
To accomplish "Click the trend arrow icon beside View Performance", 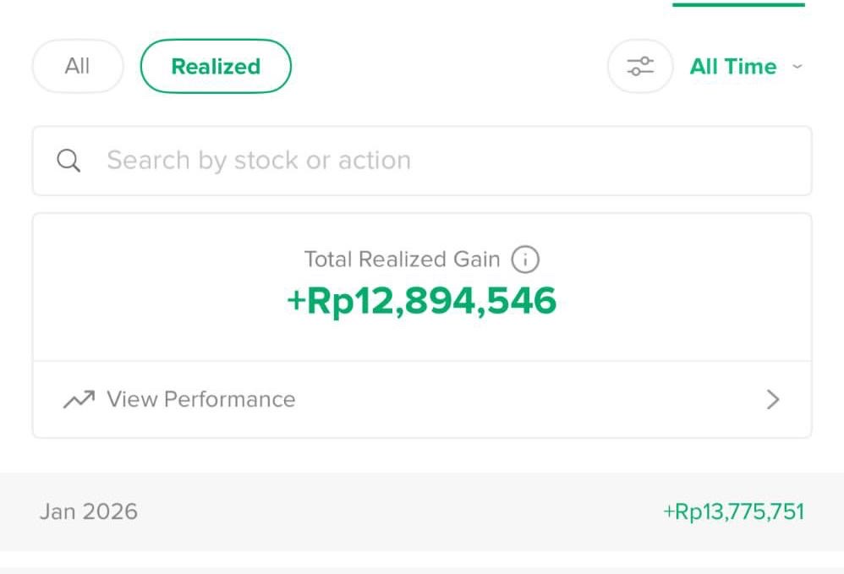I will click(x=79, y=400).
